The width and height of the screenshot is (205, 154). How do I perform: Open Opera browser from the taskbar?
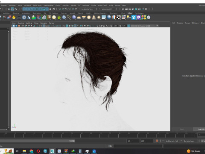point(38,151)
